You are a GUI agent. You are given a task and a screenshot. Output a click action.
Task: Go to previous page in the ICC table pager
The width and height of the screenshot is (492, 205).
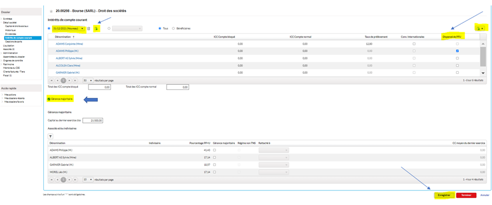pos(58,80)
